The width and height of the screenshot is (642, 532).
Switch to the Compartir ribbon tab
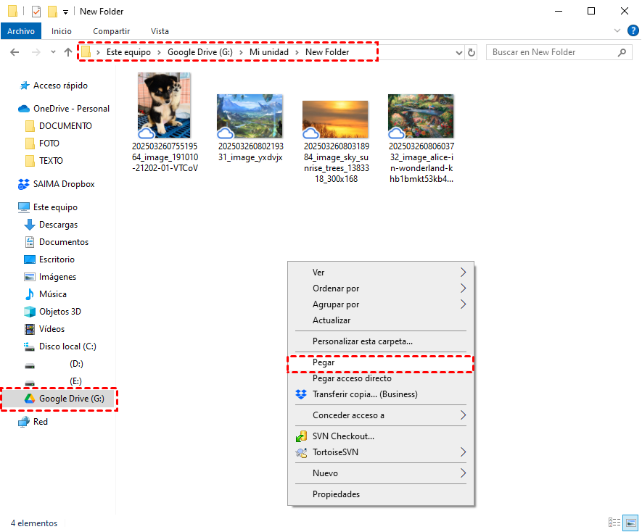click(112, 31)
